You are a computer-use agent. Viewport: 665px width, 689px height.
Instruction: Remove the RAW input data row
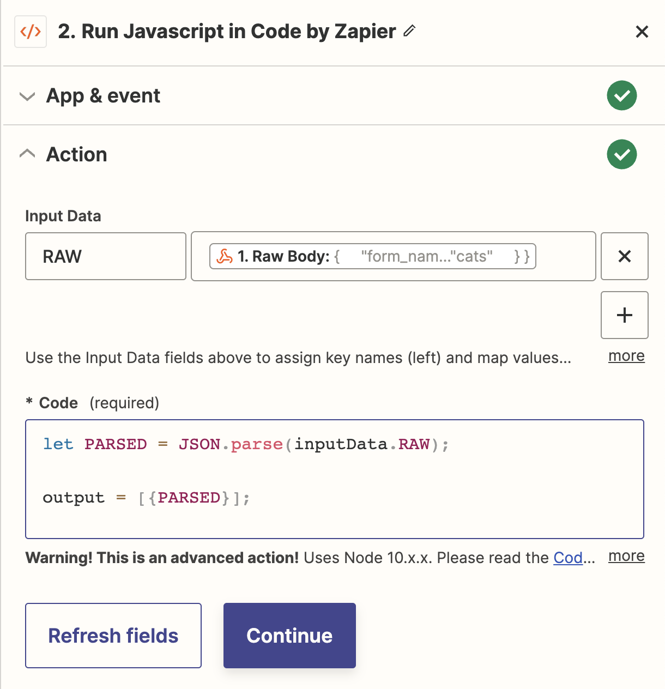coord(624,256)
